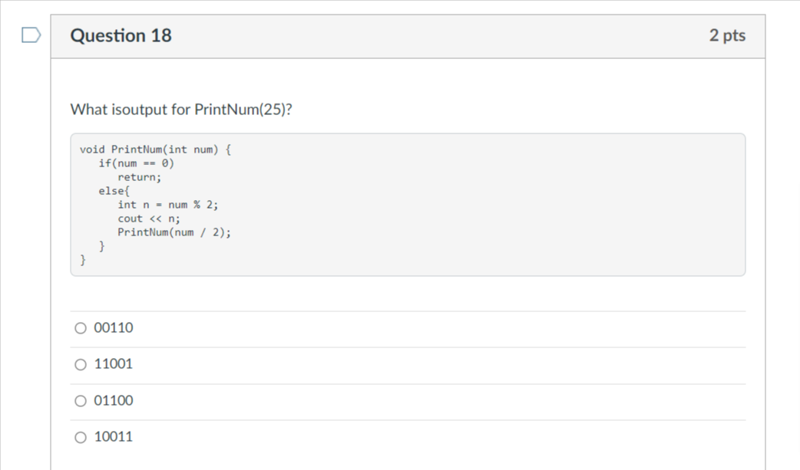Screen dimensions: 800x470
Task: Click the answer label text 11001
Action: 113,364
